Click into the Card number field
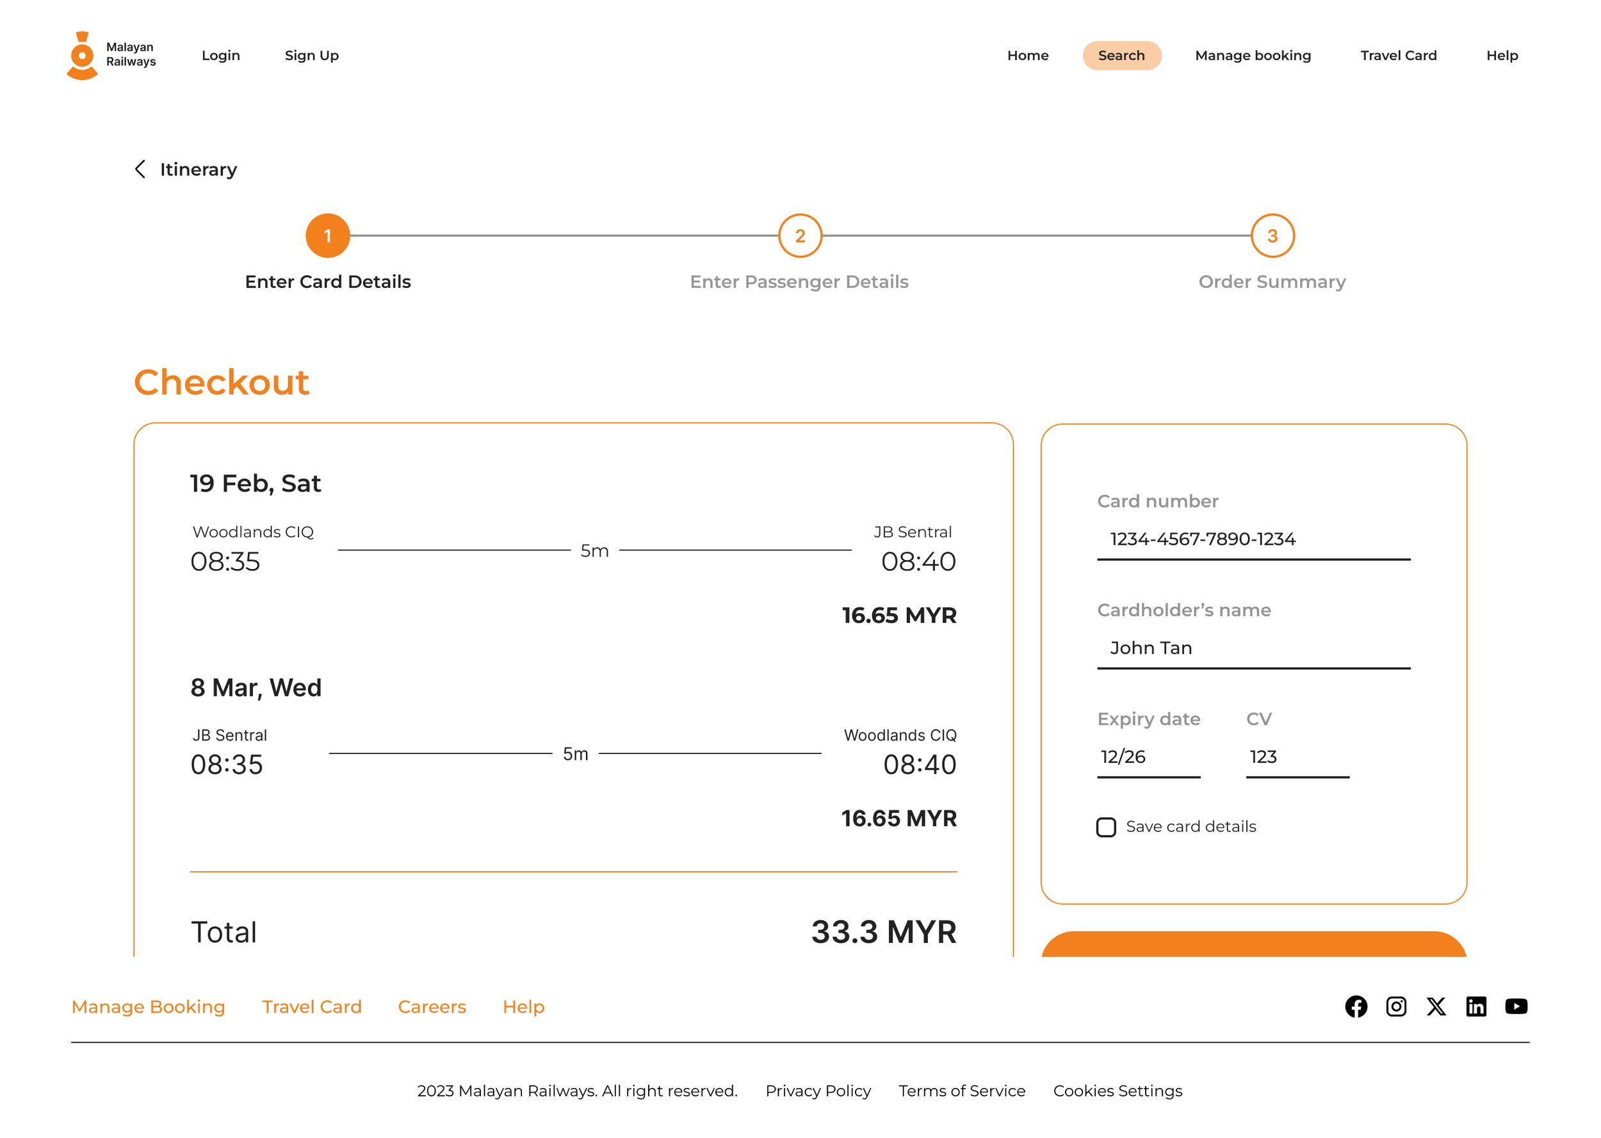This screenshot has height=1138, width=1601. (x=1253, y=539)
